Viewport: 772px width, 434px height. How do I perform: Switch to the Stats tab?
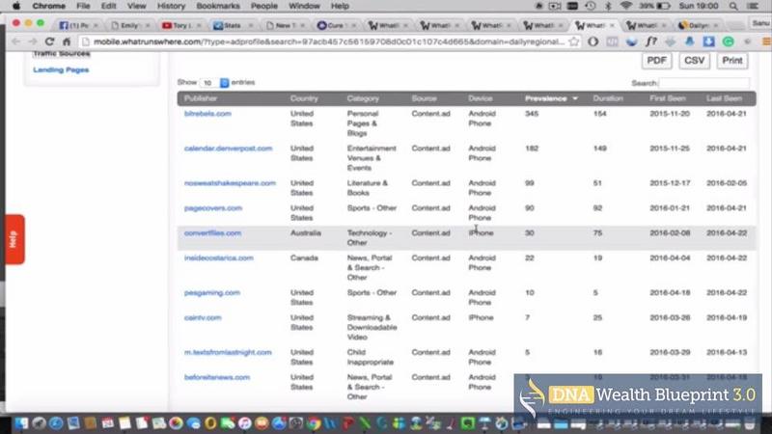[x=232, y=25]
